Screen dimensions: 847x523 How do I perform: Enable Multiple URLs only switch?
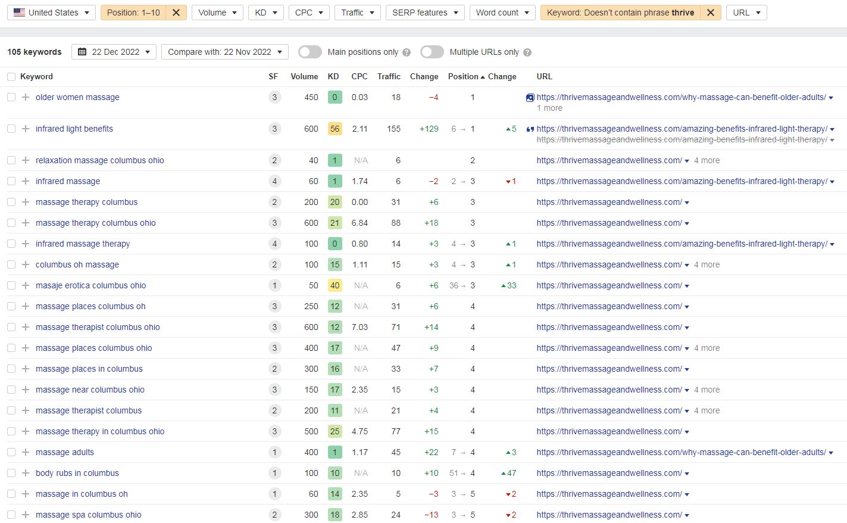[432, 52]
